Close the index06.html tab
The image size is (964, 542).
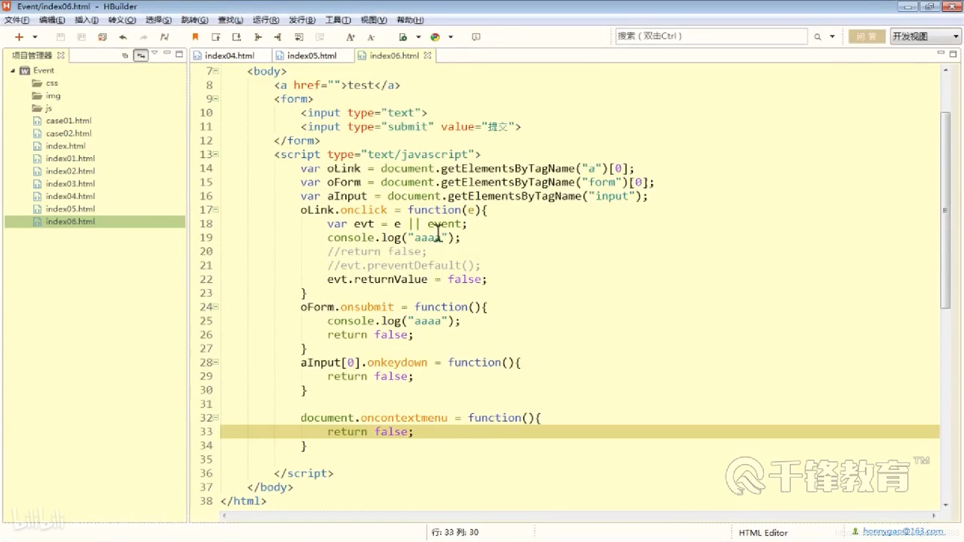(427, 55)
